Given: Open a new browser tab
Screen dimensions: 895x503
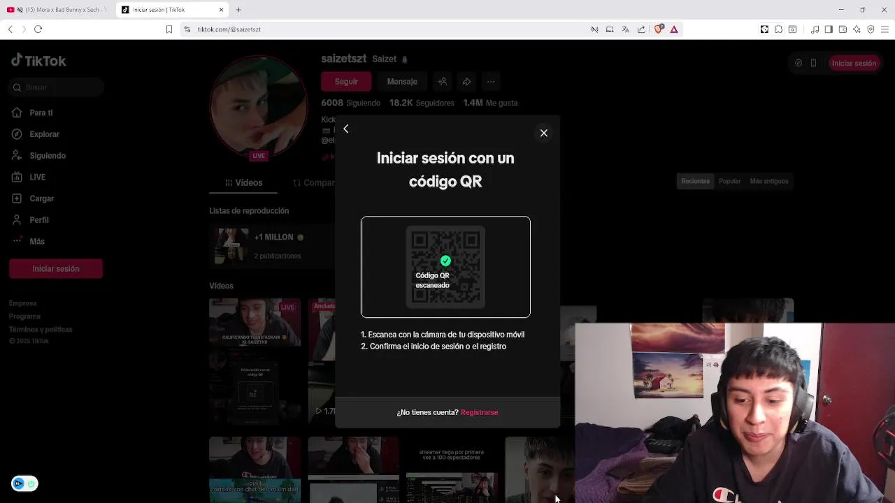Looking at the screenshot, I should pyautogui.click(x=238, y=10).
